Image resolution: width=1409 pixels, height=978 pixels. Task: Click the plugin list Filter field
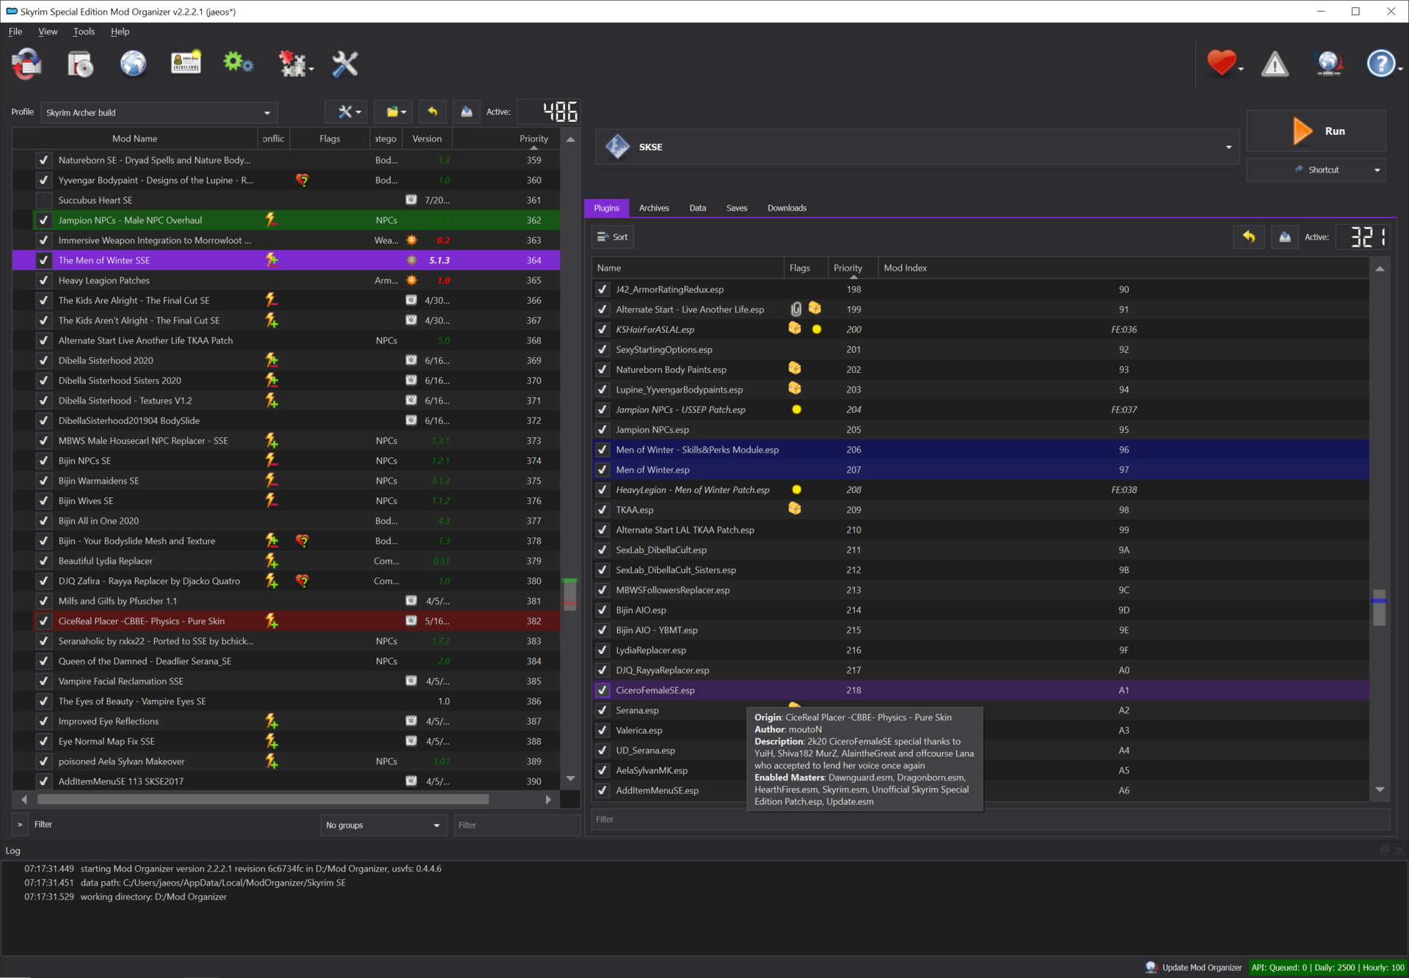click(x=991, y=819)
